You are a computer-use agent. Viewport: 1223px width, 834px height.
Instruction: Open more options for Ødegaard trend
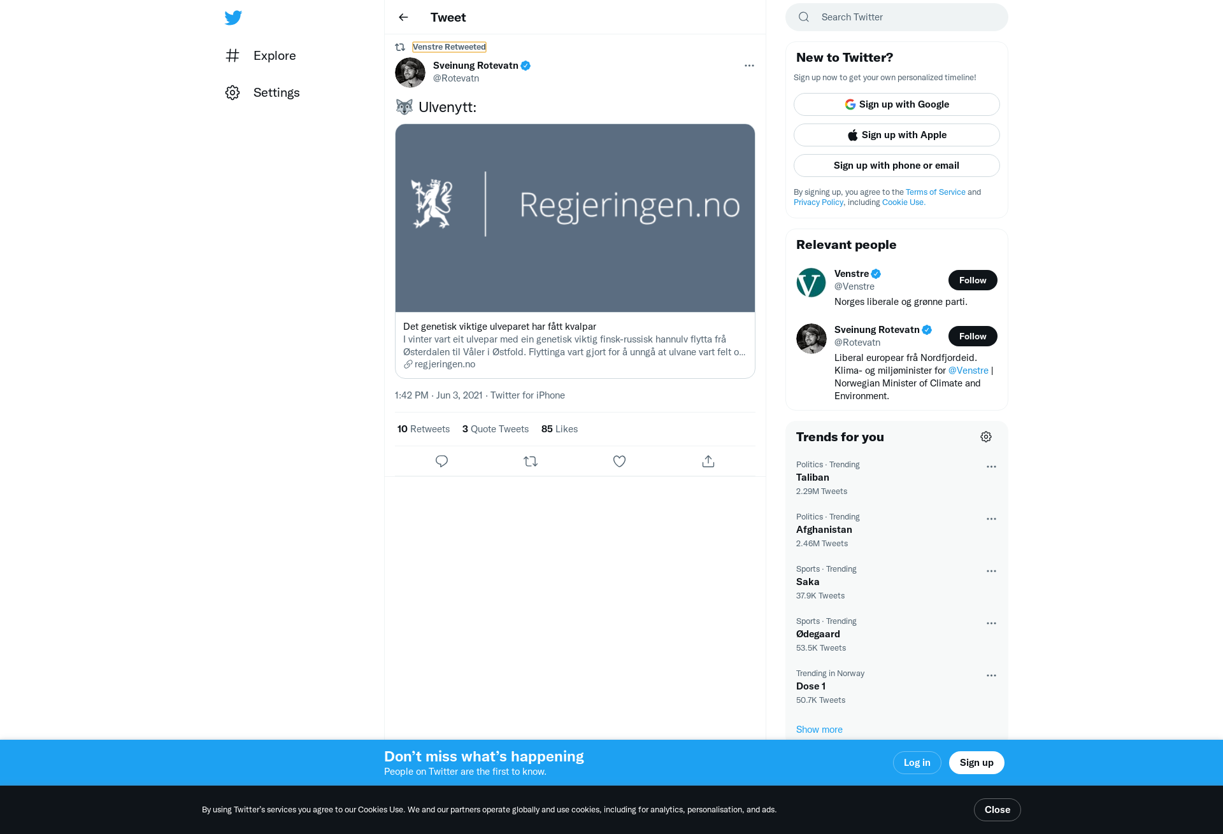coord(991,623)
